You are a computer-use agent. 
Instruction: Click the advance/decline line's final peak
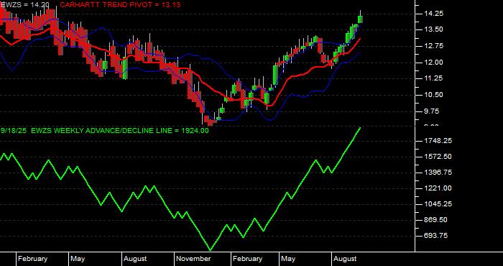pos(360,128)
